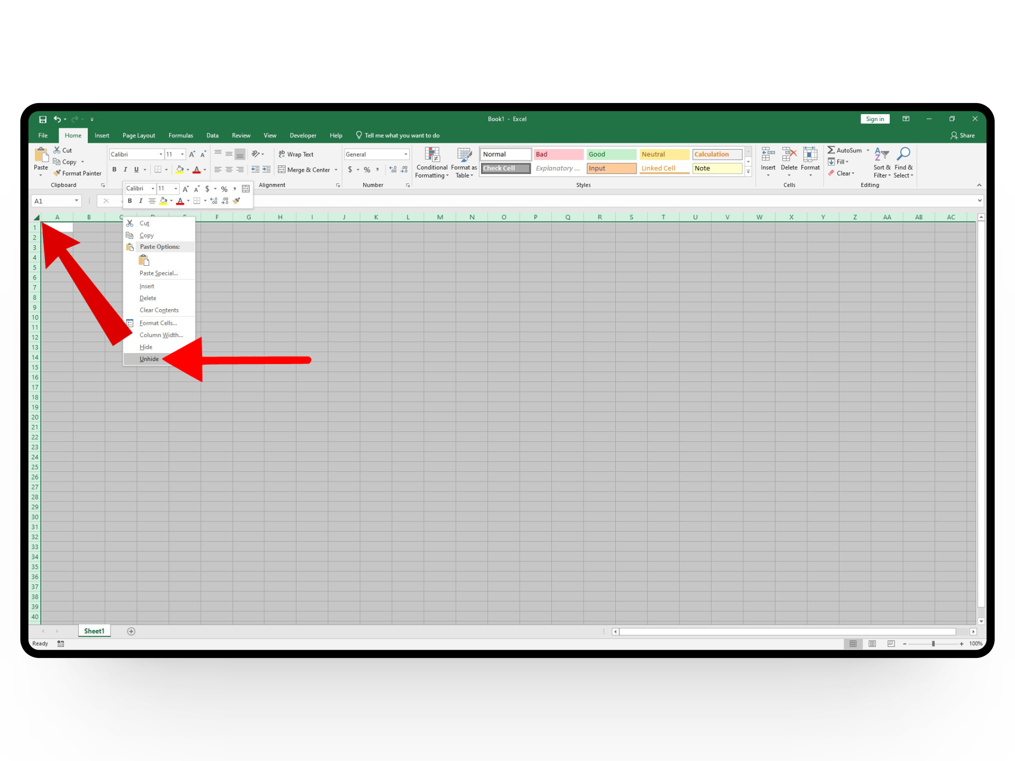Click the Sign in button
The width and height of the screenshot is (1015, 761).
(875, 119)
